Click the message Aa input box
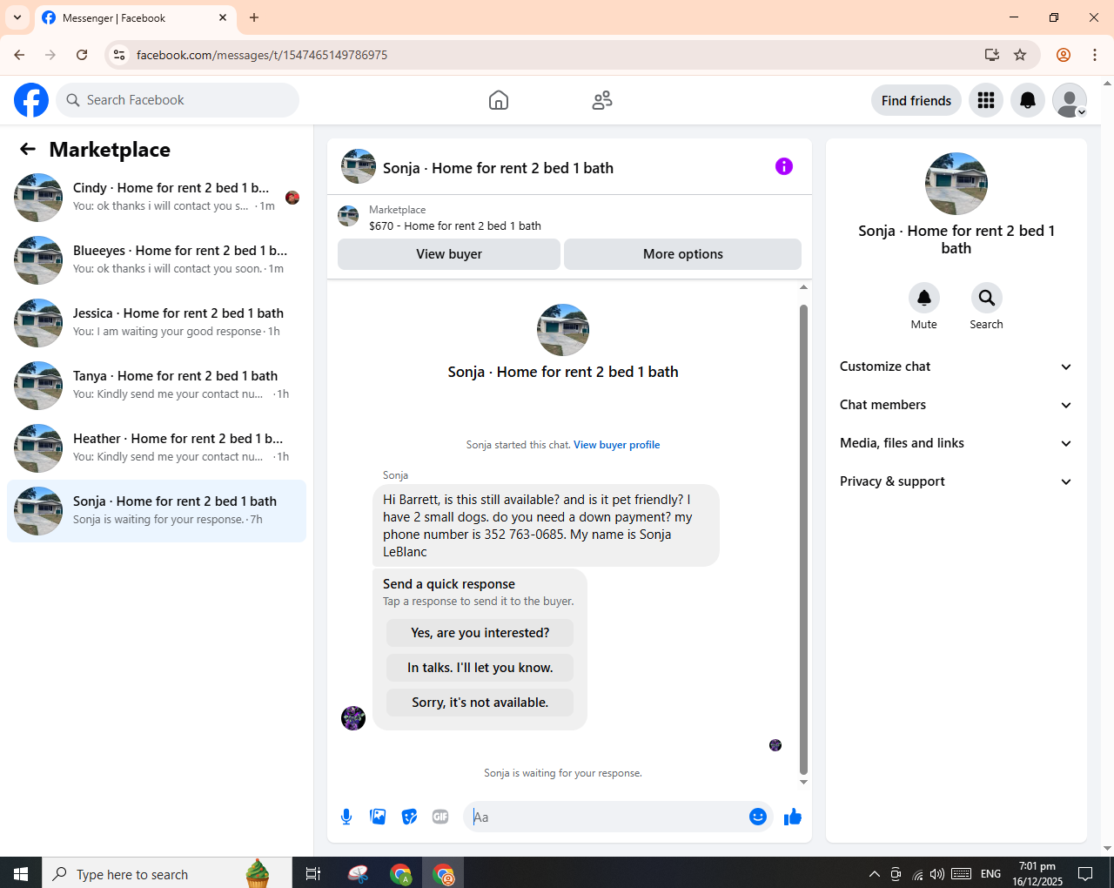 point(607,817)
